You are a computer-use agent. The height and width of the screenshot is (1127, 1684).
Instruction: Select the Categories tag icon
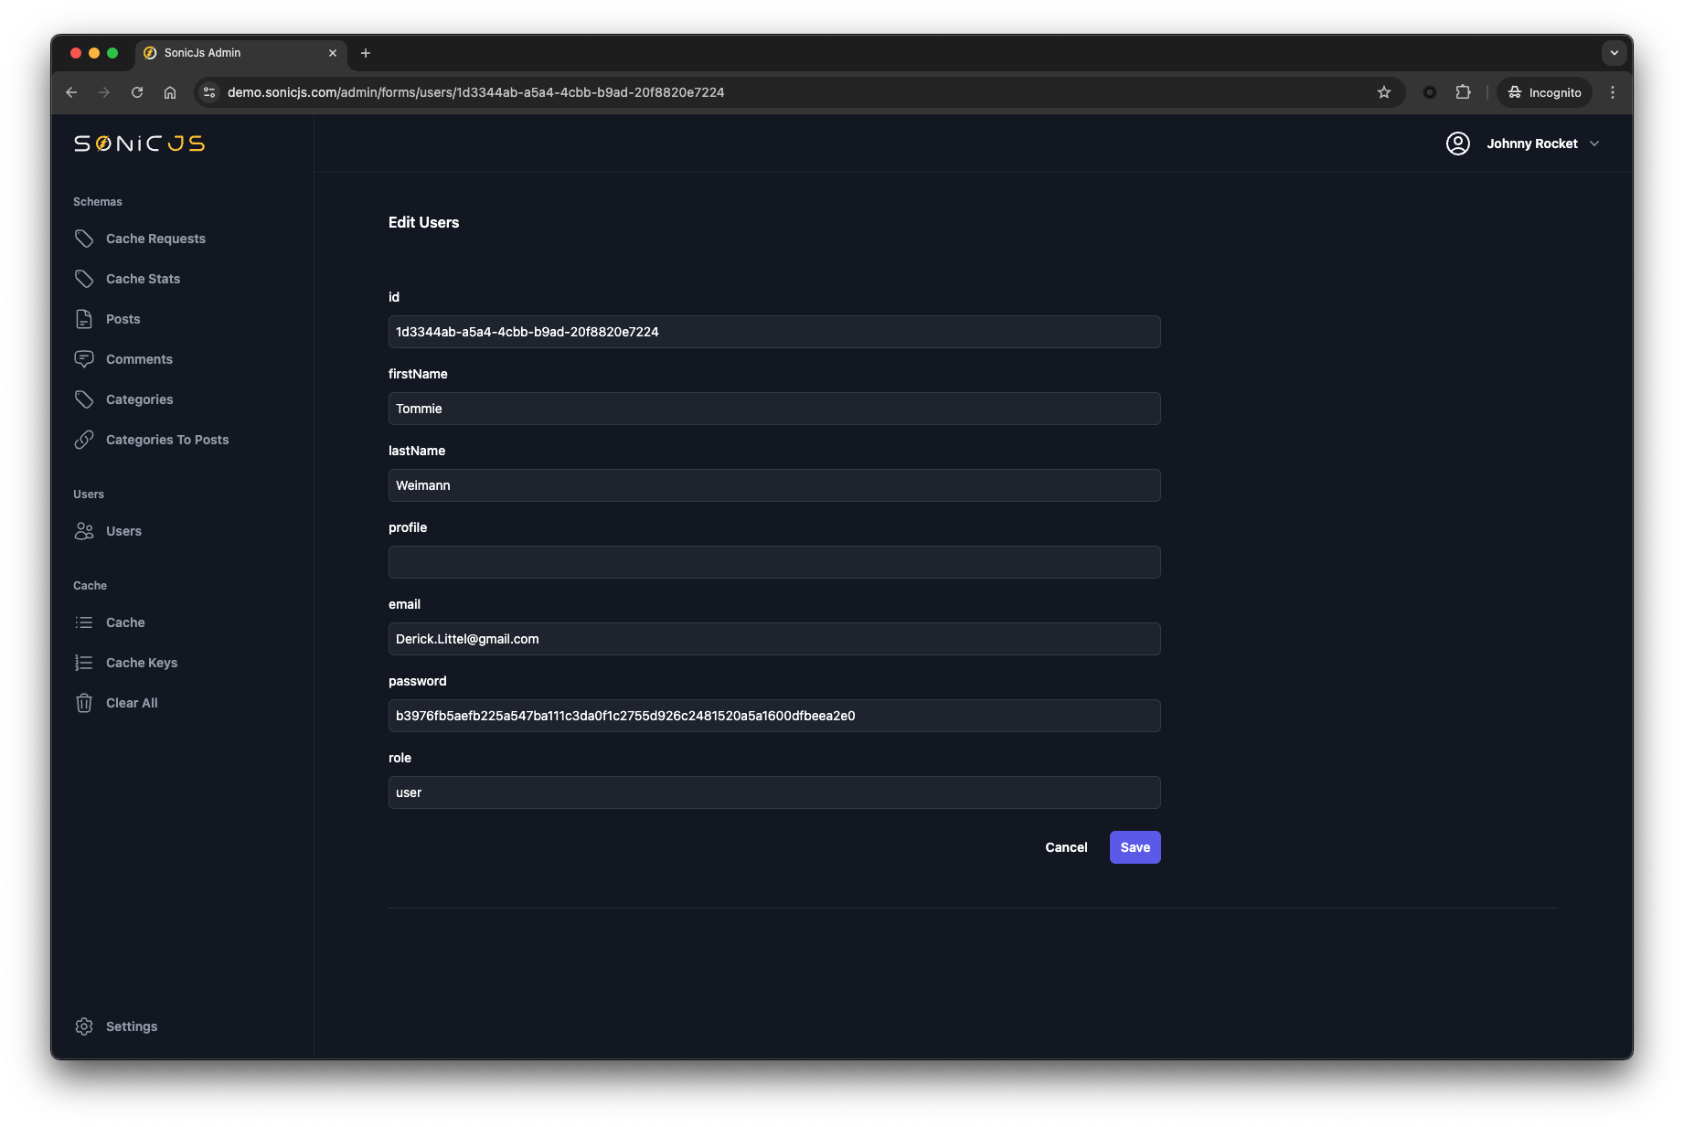[84, 399]
